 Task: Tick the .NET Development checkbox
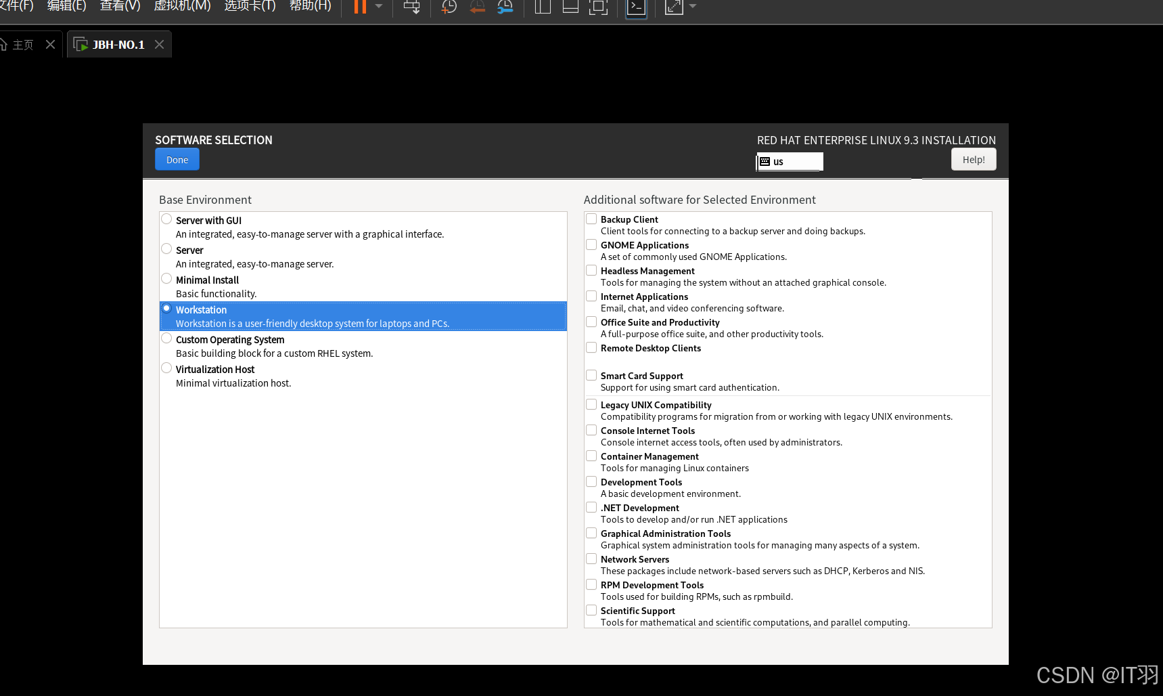click(591, 507)
